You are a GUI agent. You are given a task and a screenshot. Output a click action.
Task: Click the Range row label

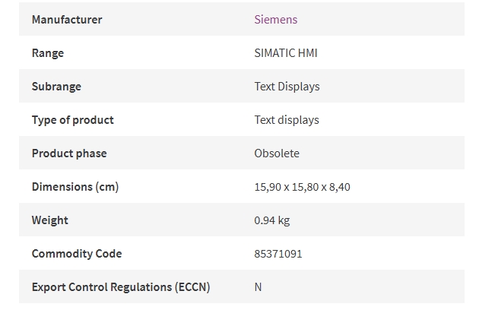(x=48, y=53)
